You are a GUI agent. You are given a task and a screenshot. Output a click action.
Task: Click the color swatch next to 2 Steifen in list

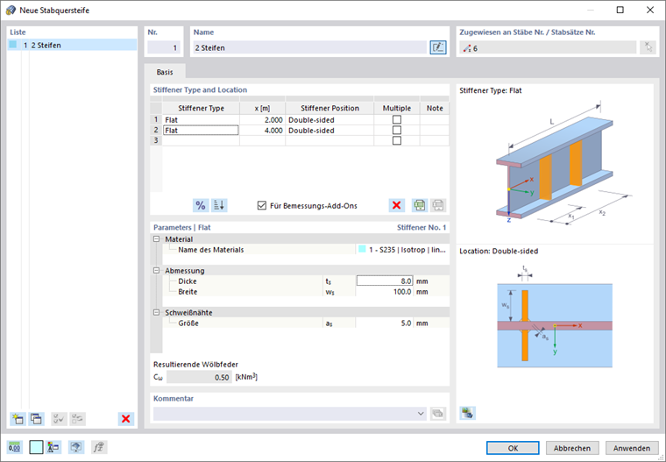(13, 45)
